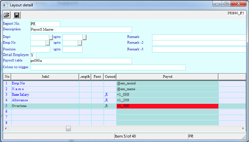Open lookup button beside Emp.No upto field
The height and width of the screenshot is (142, 249).
click(80, 43)
